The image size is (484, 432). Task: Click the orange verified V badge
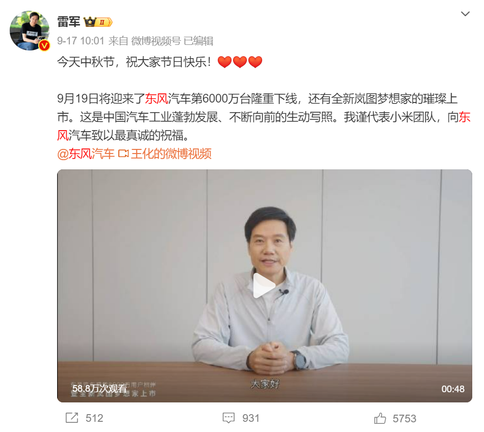44,46
